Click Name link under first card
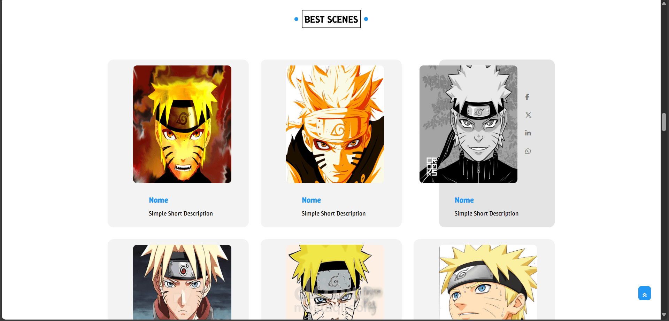 pyautogui.click(x=159, y=200)
